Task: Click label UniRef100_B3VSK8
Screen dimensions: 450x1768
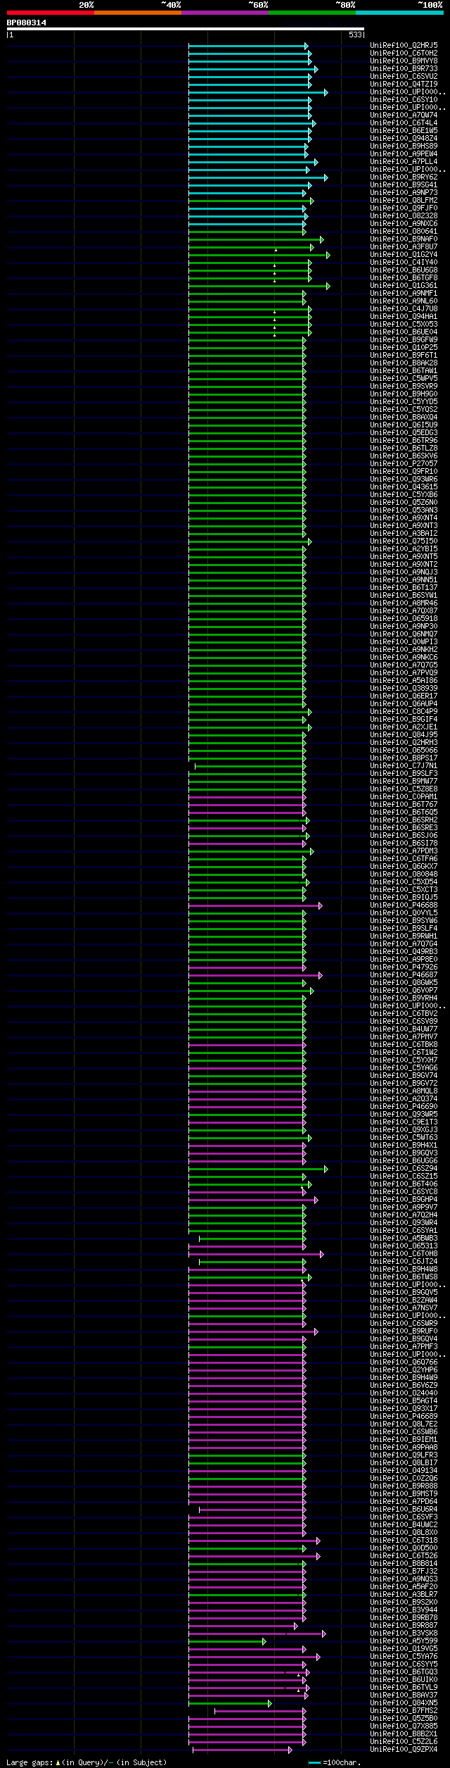Action: (x=404, y=1633)
